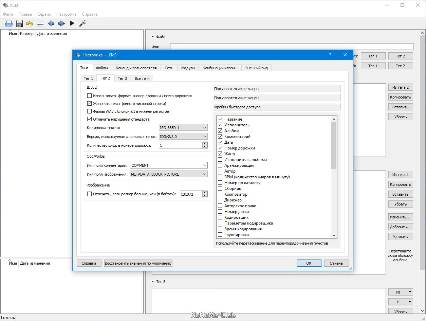The width and height of the screenshot is (426, 321).
Task: Click Отмена to cancel dialog
Action: pos(336,263)
